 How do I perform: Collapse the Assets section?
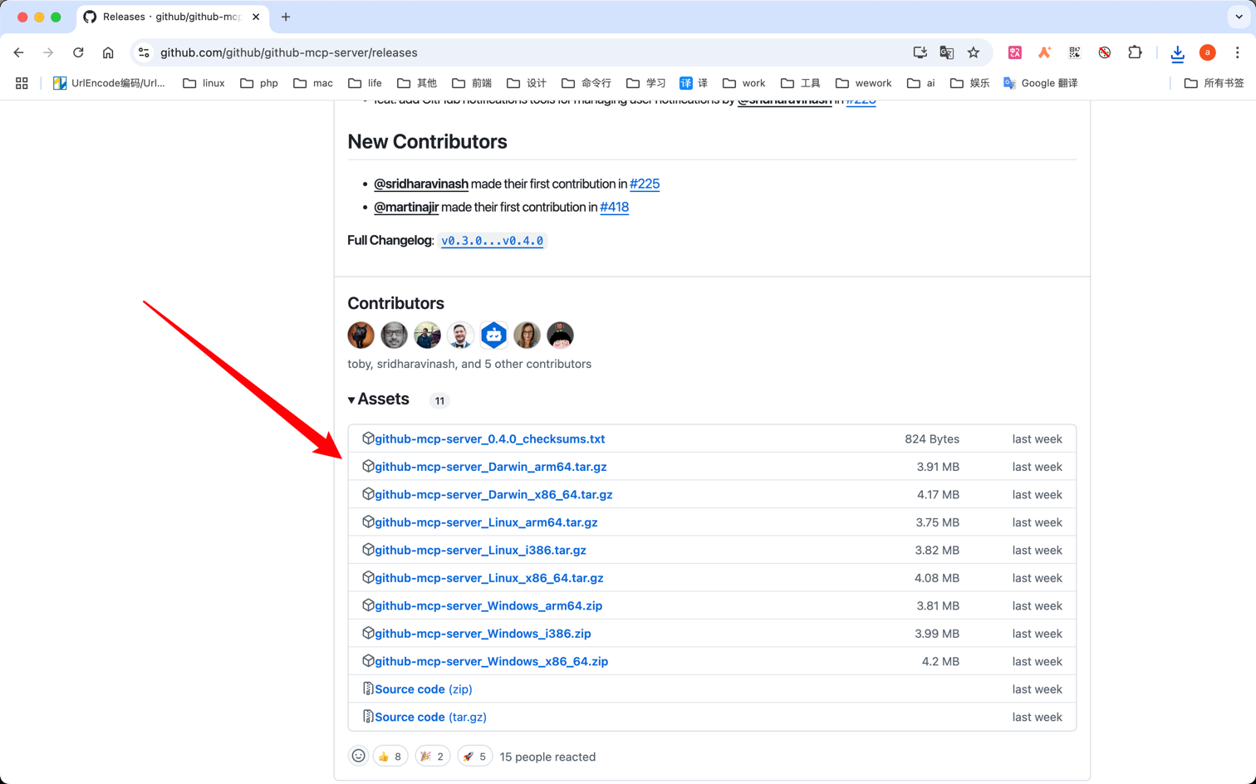tap(379, 399)
